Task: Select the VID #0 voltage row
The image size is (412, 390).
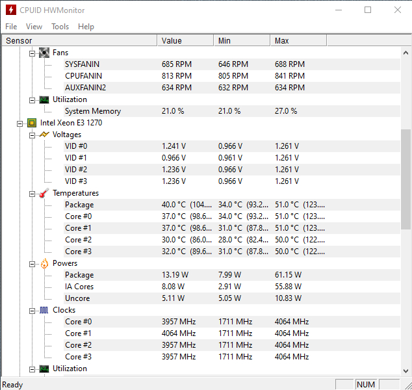Action: [232, 146]
